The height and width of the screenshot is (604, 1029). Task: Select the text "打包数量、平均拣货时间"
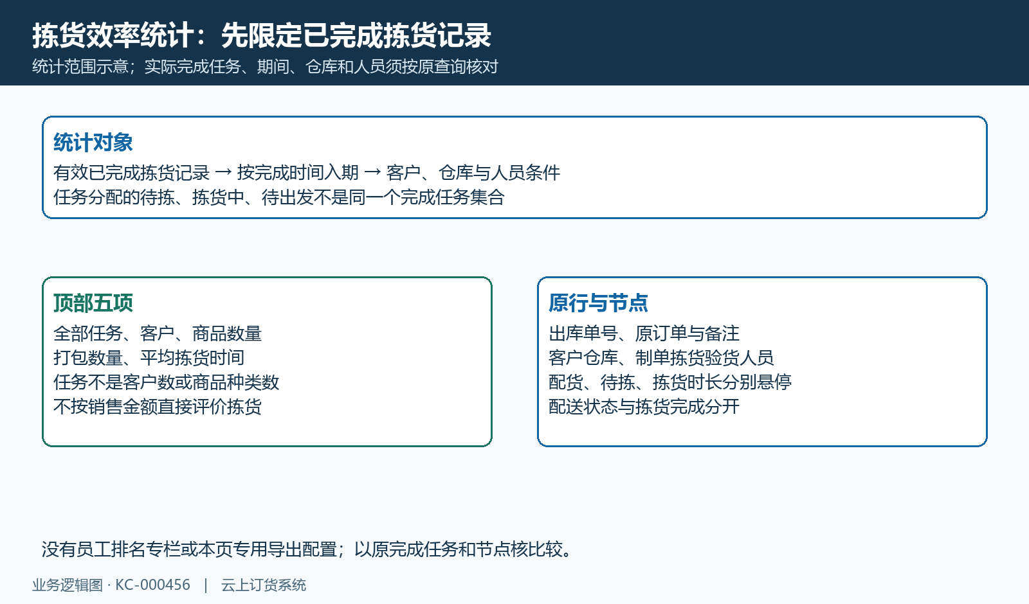coord(149,358)
